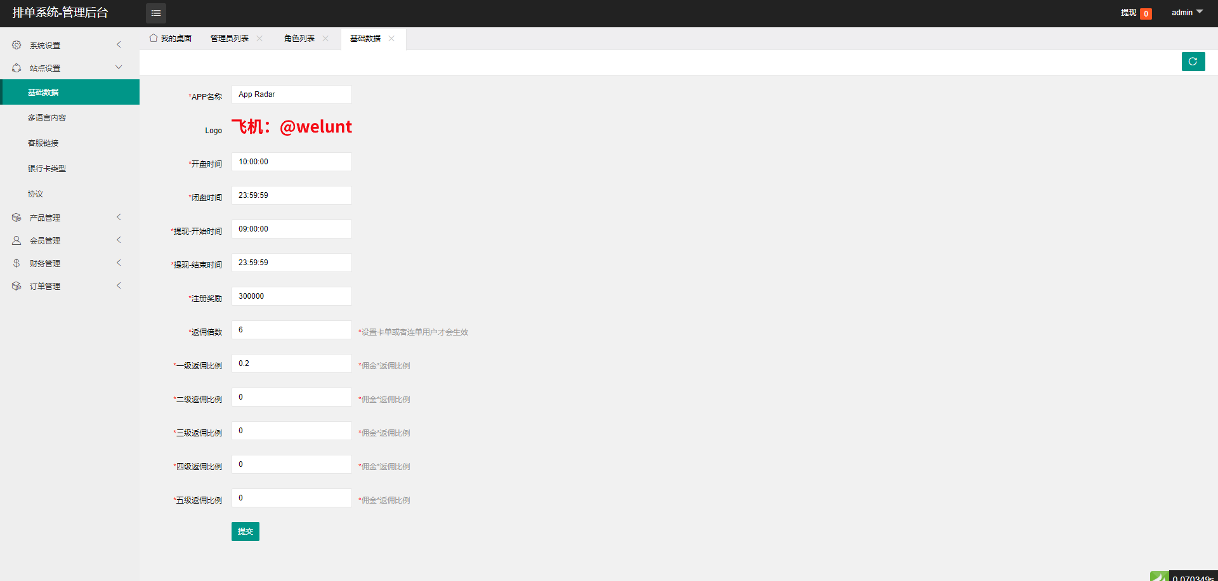
Task: Switch to 我的桌面 tab
Action: (x=171, y=39)
